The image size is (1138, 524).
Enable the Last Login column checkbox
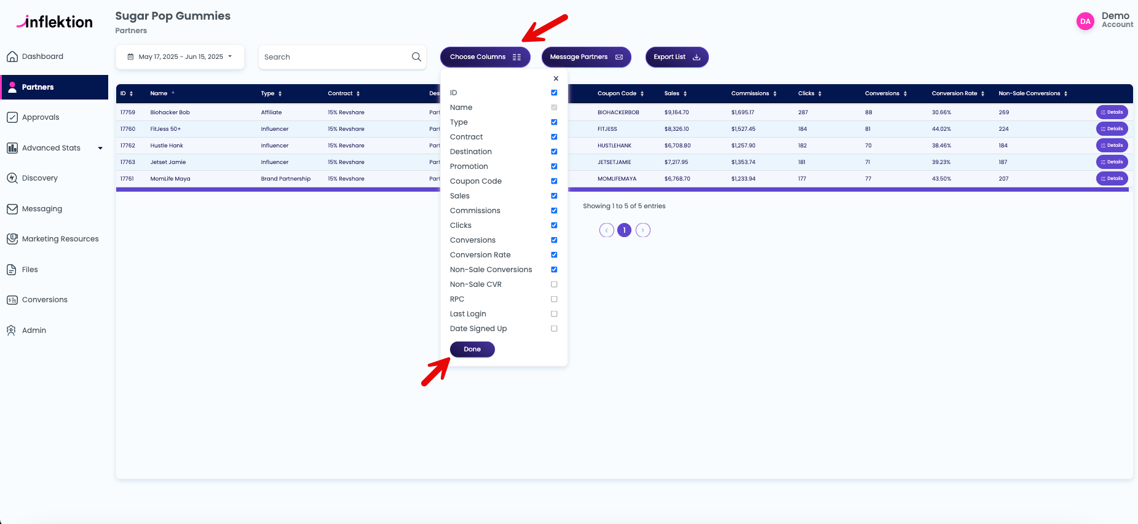click(554, 314)
